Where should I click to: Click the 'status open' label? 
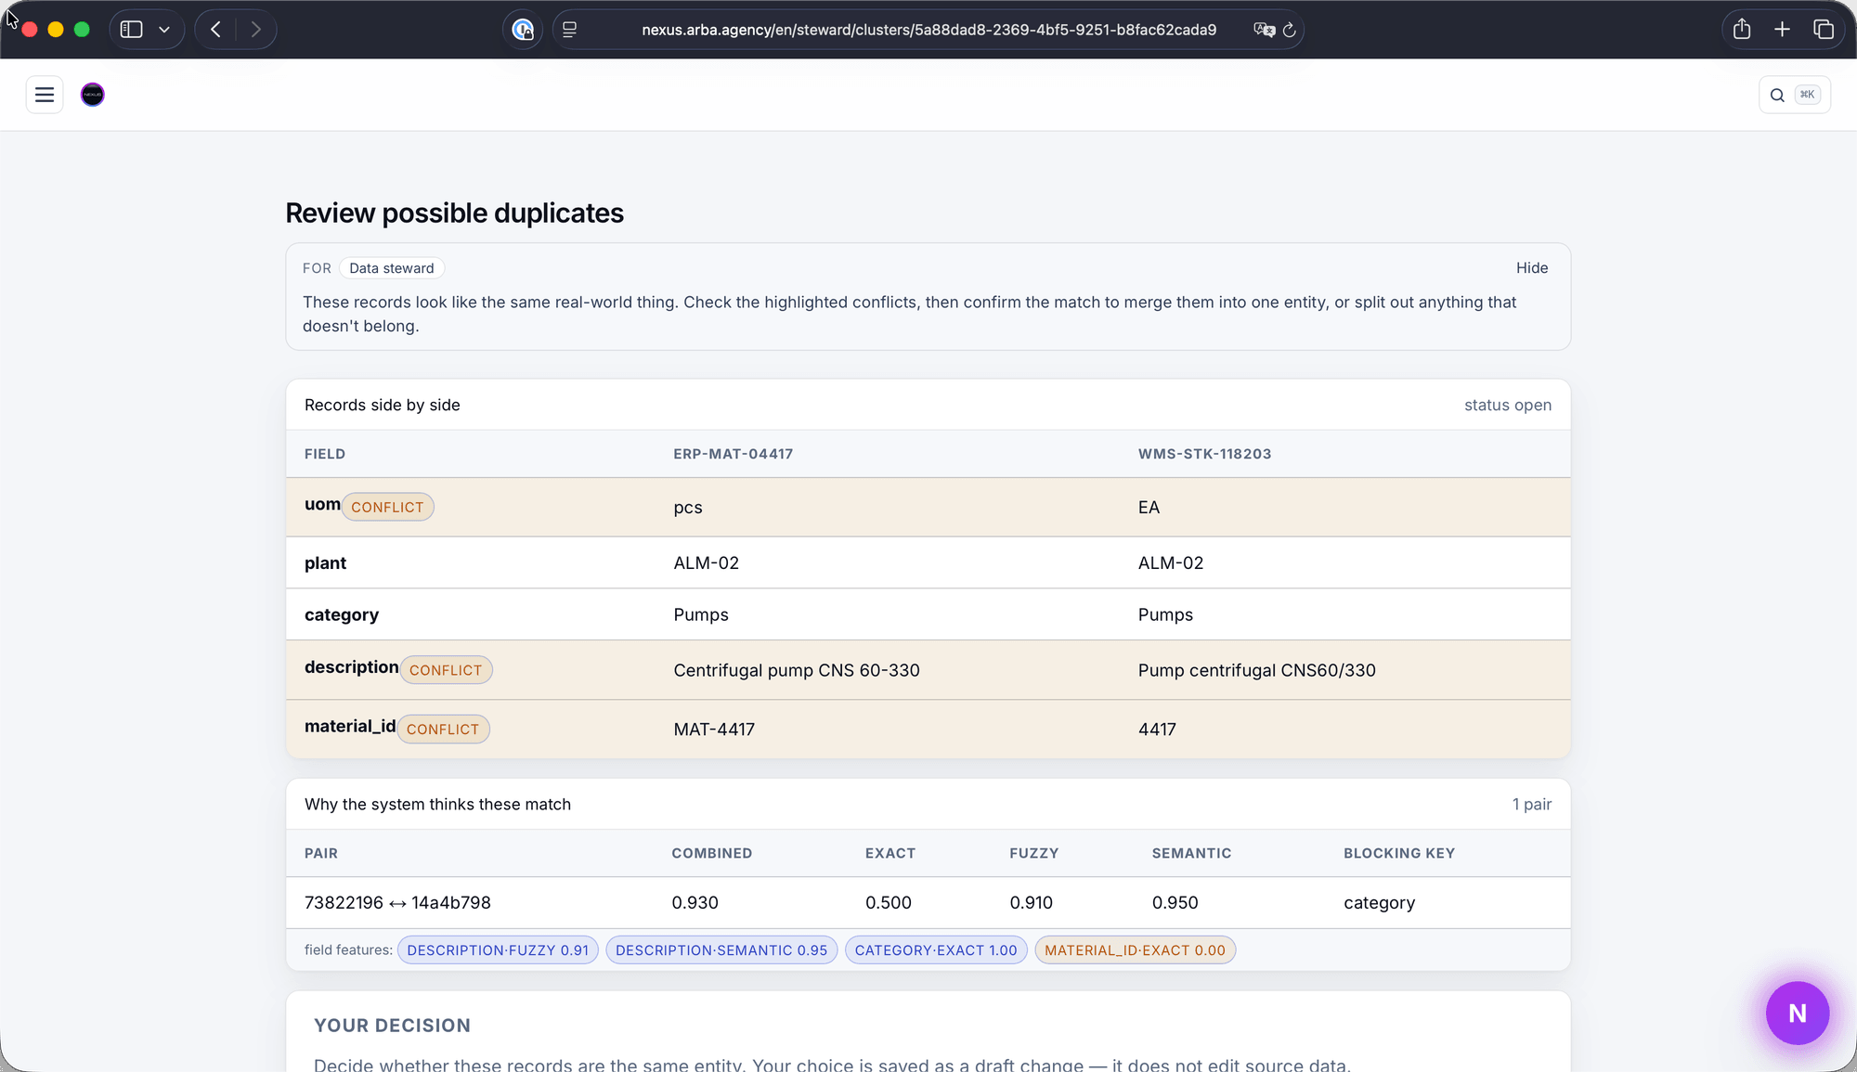(1508, 405)
